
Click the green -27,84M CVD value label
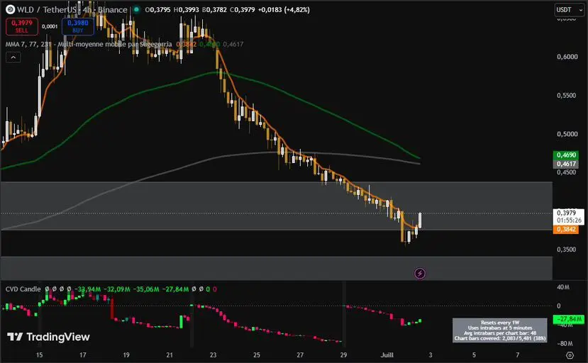569,319
